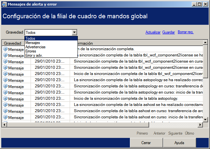Image resolution: width=210 pixels, height=149 pixels.
Task: Click message icon of 'ashost en curso: inicio de la transfere' row
Action: 5,117
